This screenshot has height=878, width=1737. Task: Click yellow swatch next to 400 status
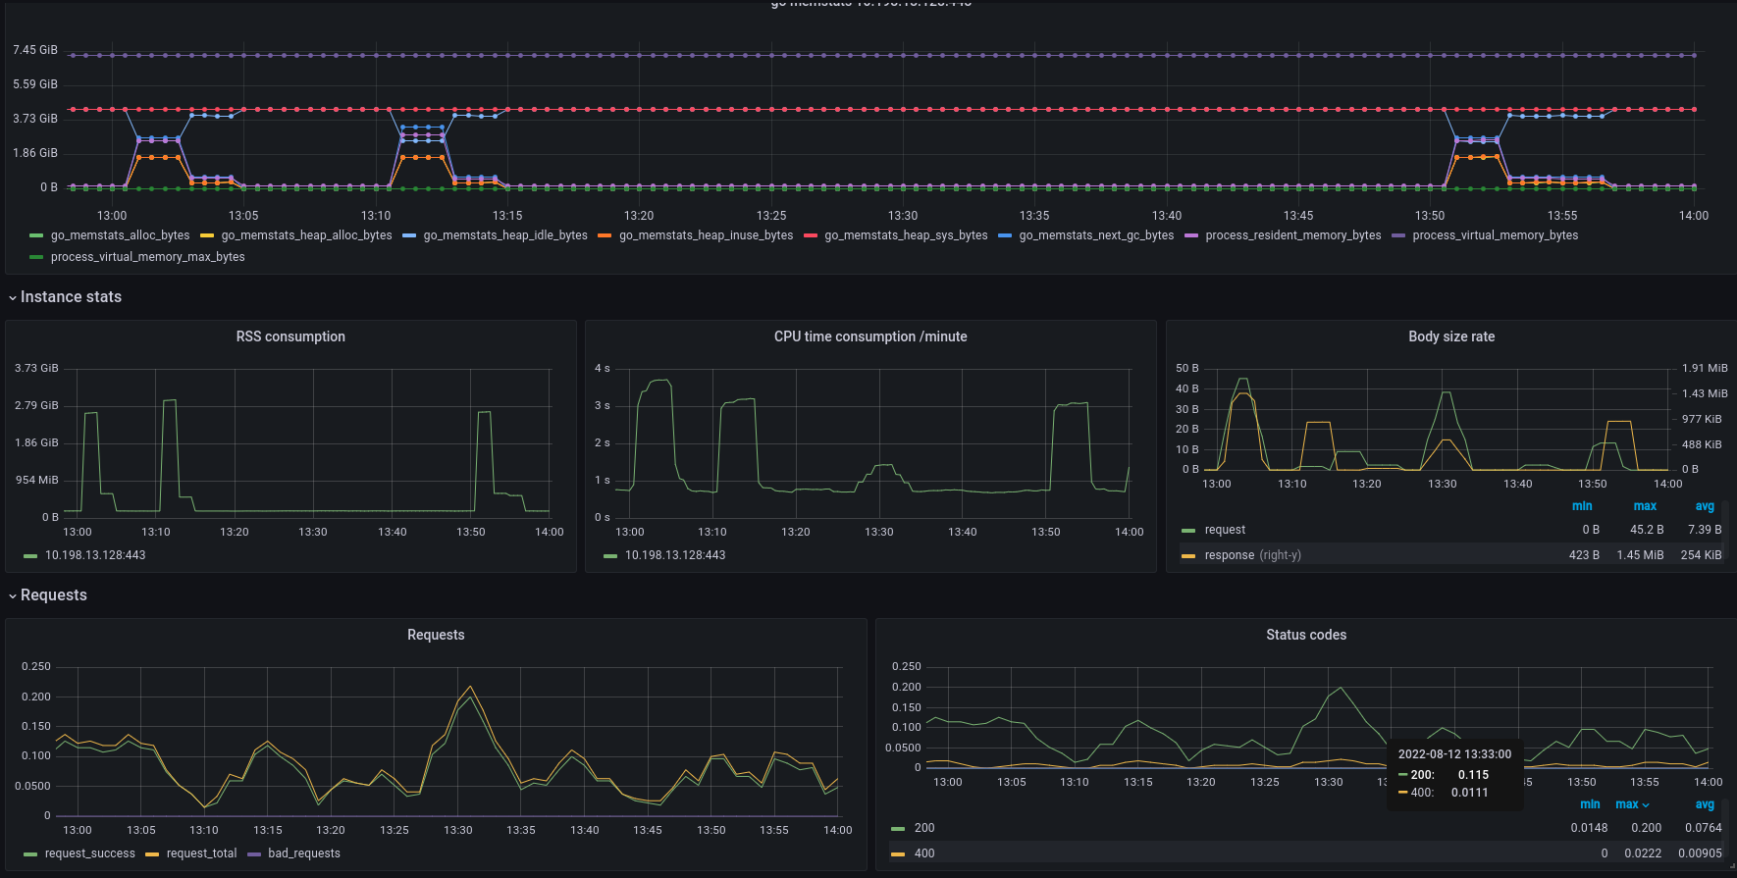tap(898, 854)
